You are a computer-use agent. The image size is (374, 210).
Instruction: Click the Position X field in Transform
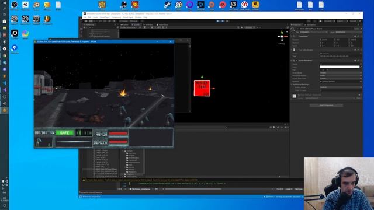(x=327, y=40)
